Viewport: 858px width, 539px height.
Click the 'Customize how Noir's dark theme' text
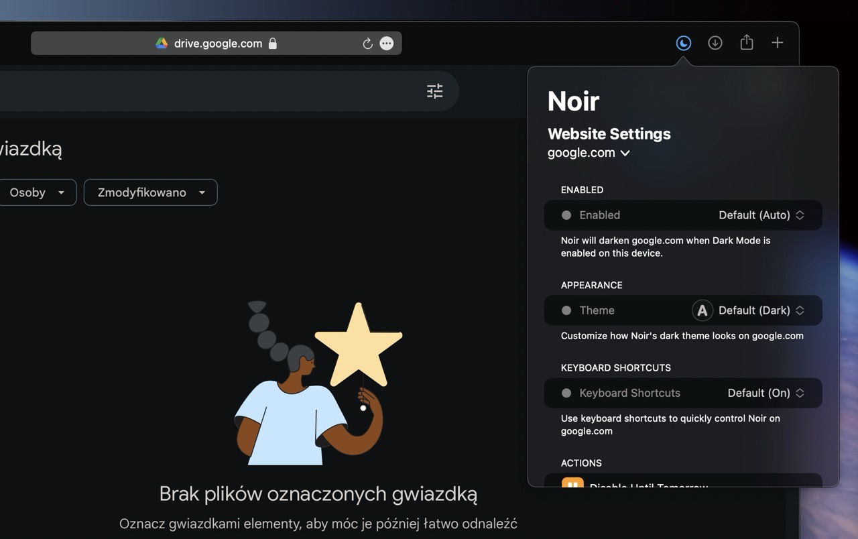click(x=682, y=336)
